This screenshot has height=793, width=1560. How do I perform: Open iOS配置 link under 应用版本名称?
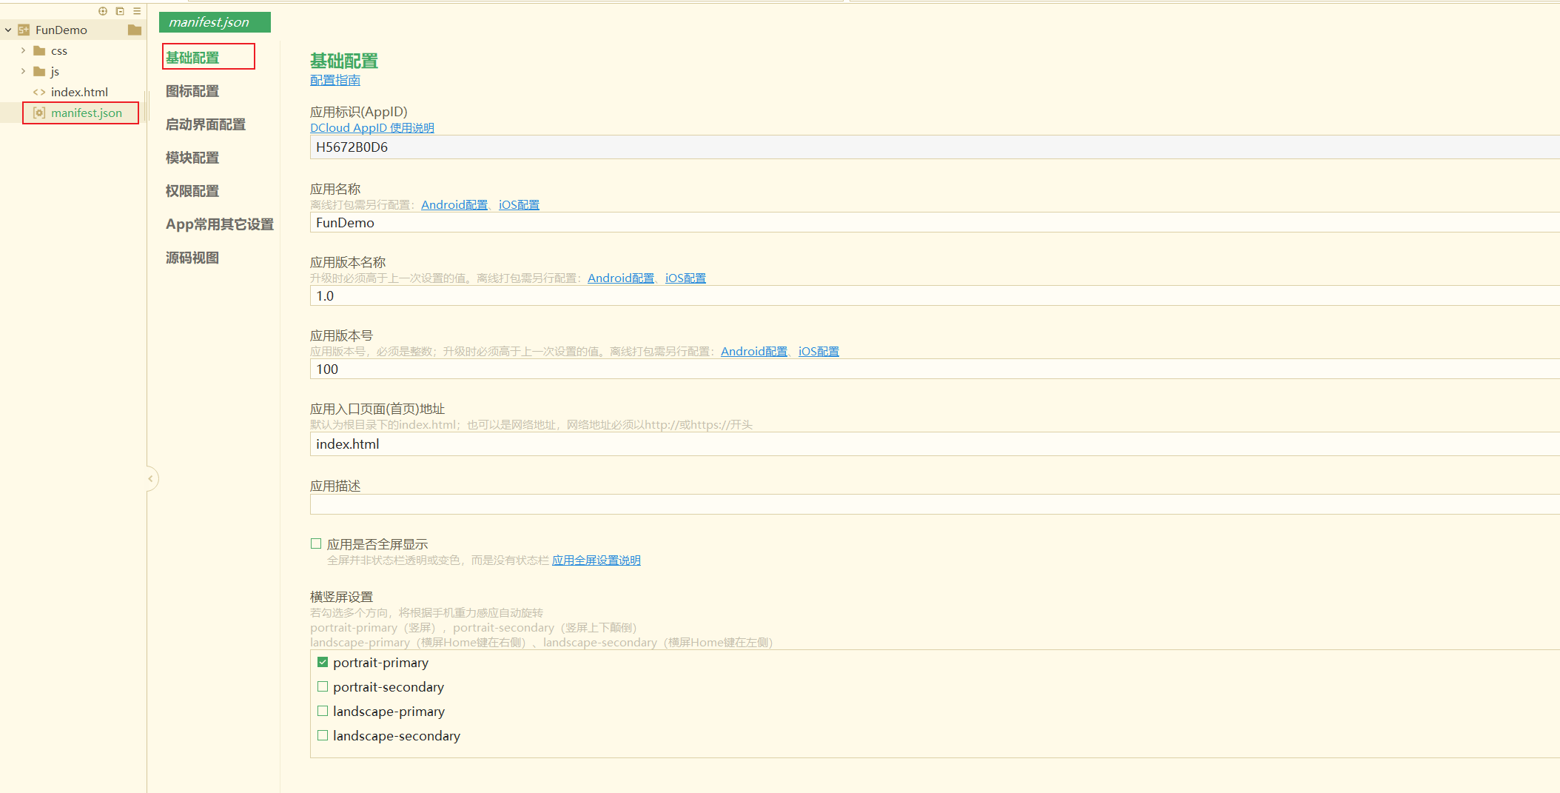pos(685,278)
